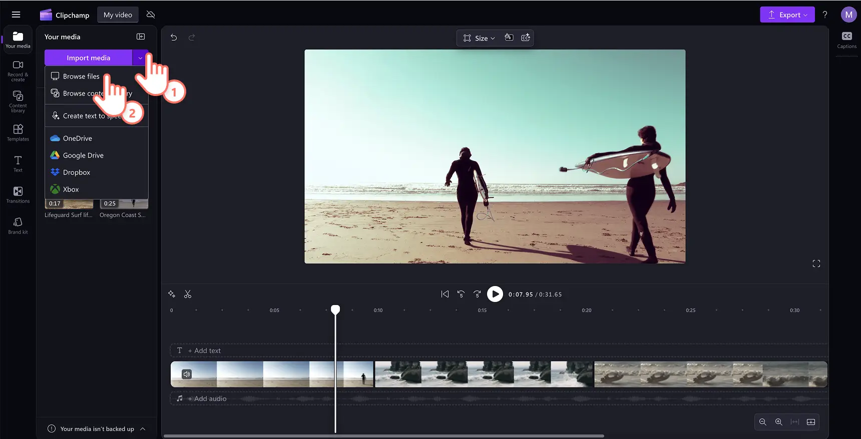861x439 pixels.
Task: Select the rocky shore clip on timeline
Action: pos(484,374)
